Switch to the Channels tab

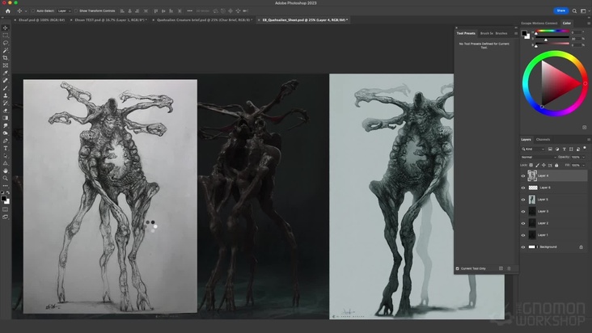(x=543, y=139)
